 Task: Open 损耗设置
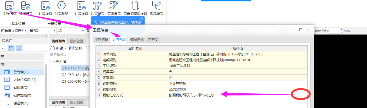point(157,8)
